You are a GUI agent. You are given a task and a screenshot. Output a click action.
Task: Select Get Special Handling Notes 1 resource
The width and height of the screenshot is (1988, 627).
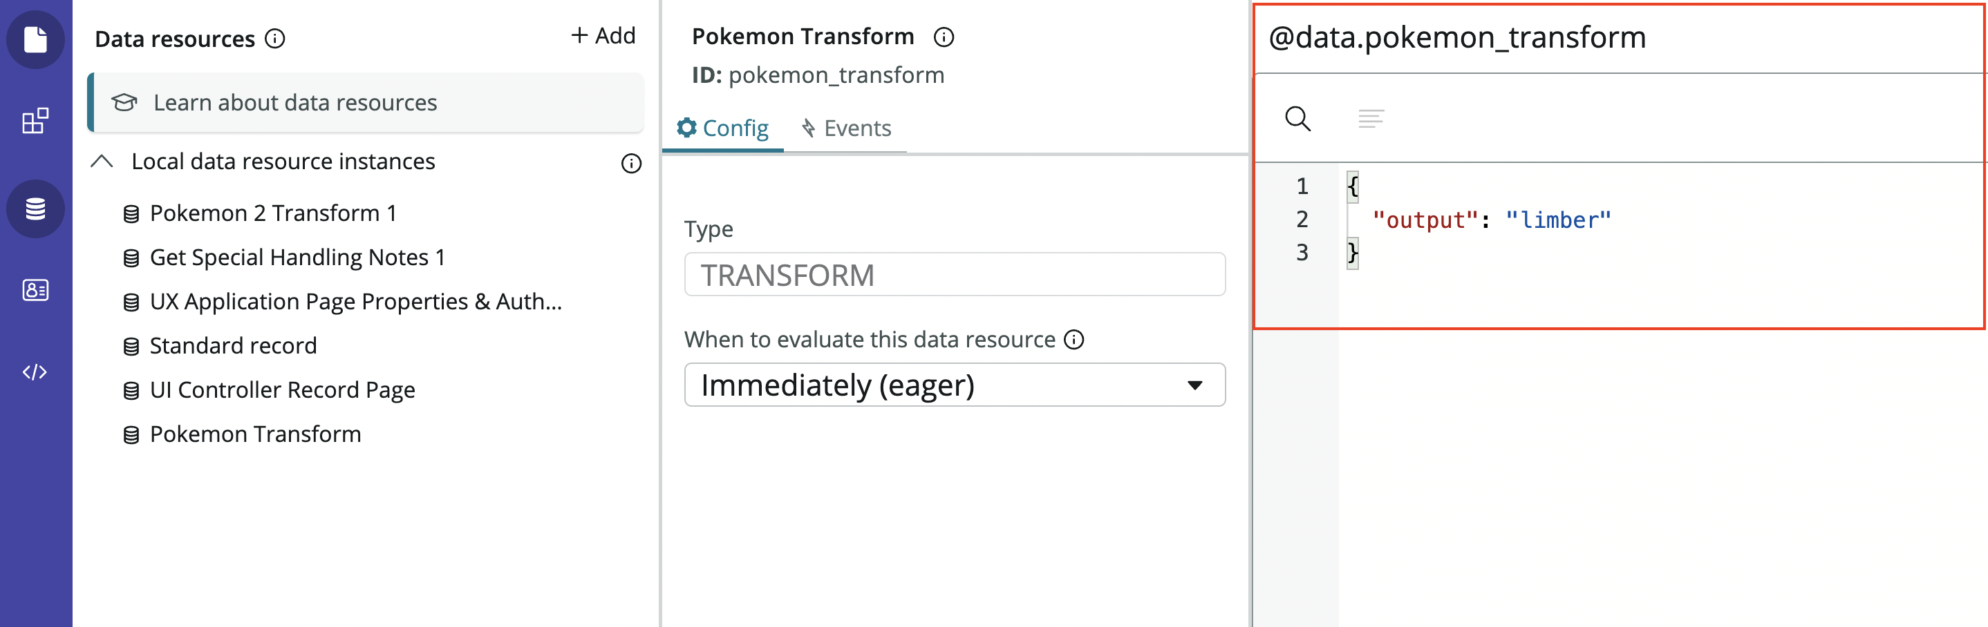[x=297, y=258]
